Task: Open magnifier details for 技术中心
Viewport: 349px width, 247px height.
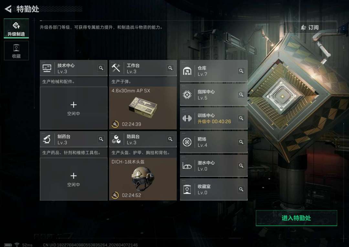Action: 101,68
